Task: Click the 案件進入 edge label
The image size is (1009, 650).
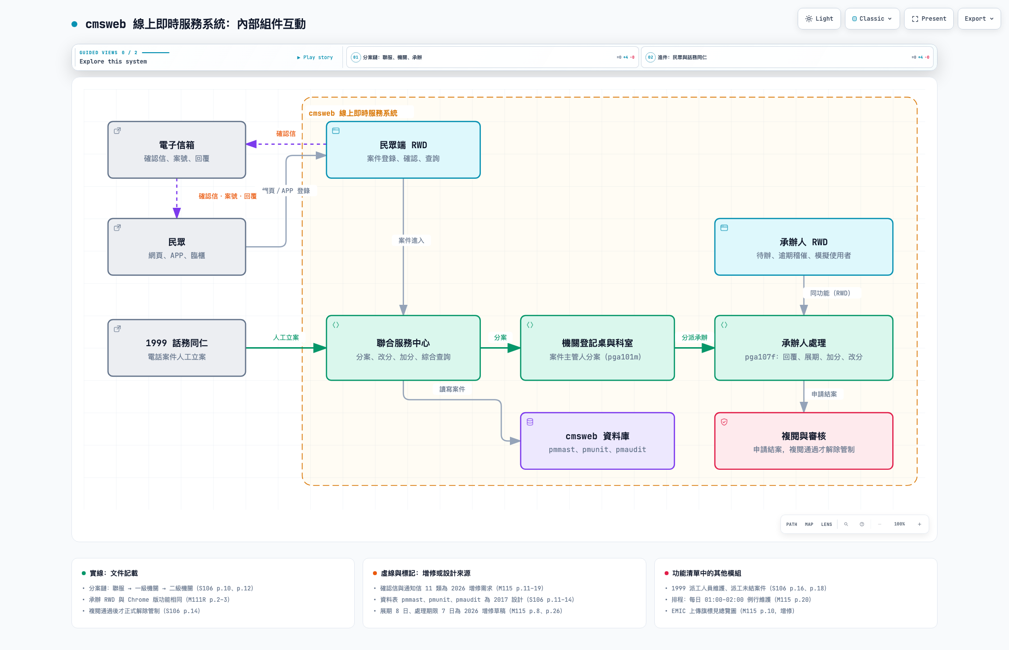Action: coord(411,241)
